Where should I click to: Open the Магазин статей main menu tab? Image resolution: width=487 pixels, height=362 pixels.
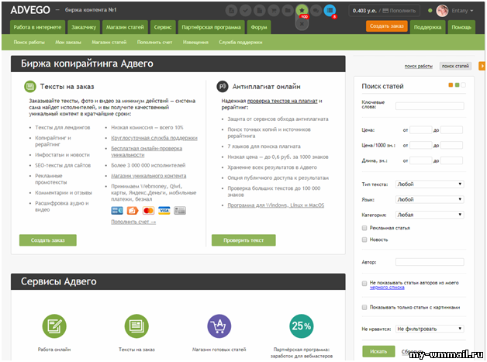click(125, 27)
